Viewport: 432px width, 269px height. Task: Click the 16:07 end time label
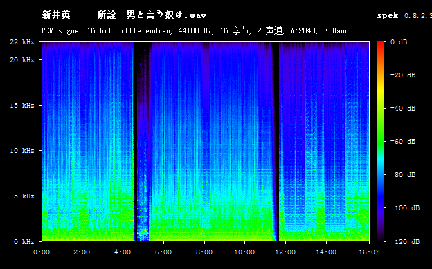368,252
